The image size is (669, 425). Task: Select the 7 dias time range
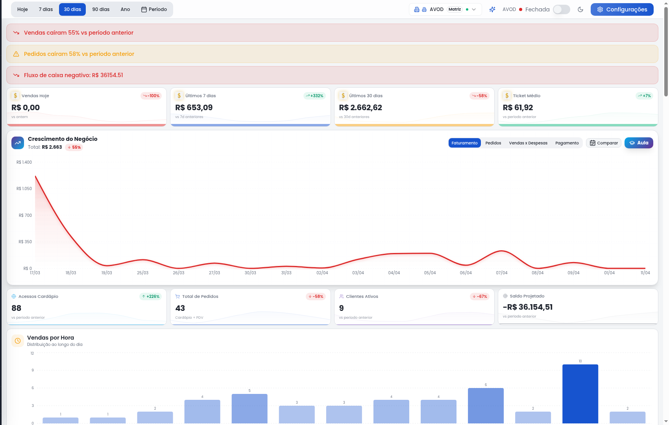point(46,9)
